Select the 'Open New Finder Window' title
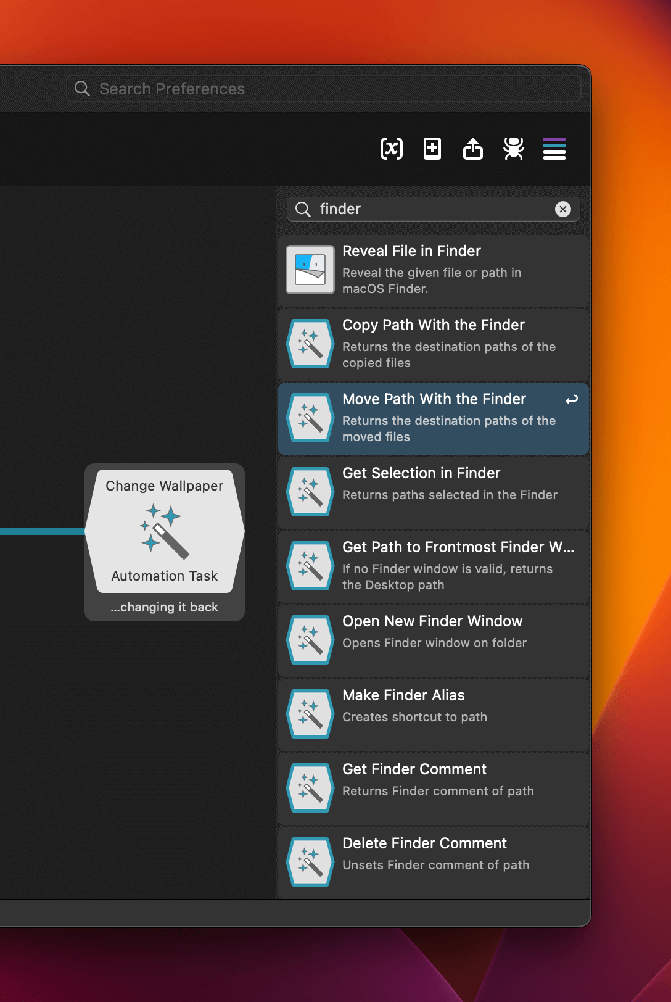The height and width of the screenshot is (1002, 671). [432, 621]
